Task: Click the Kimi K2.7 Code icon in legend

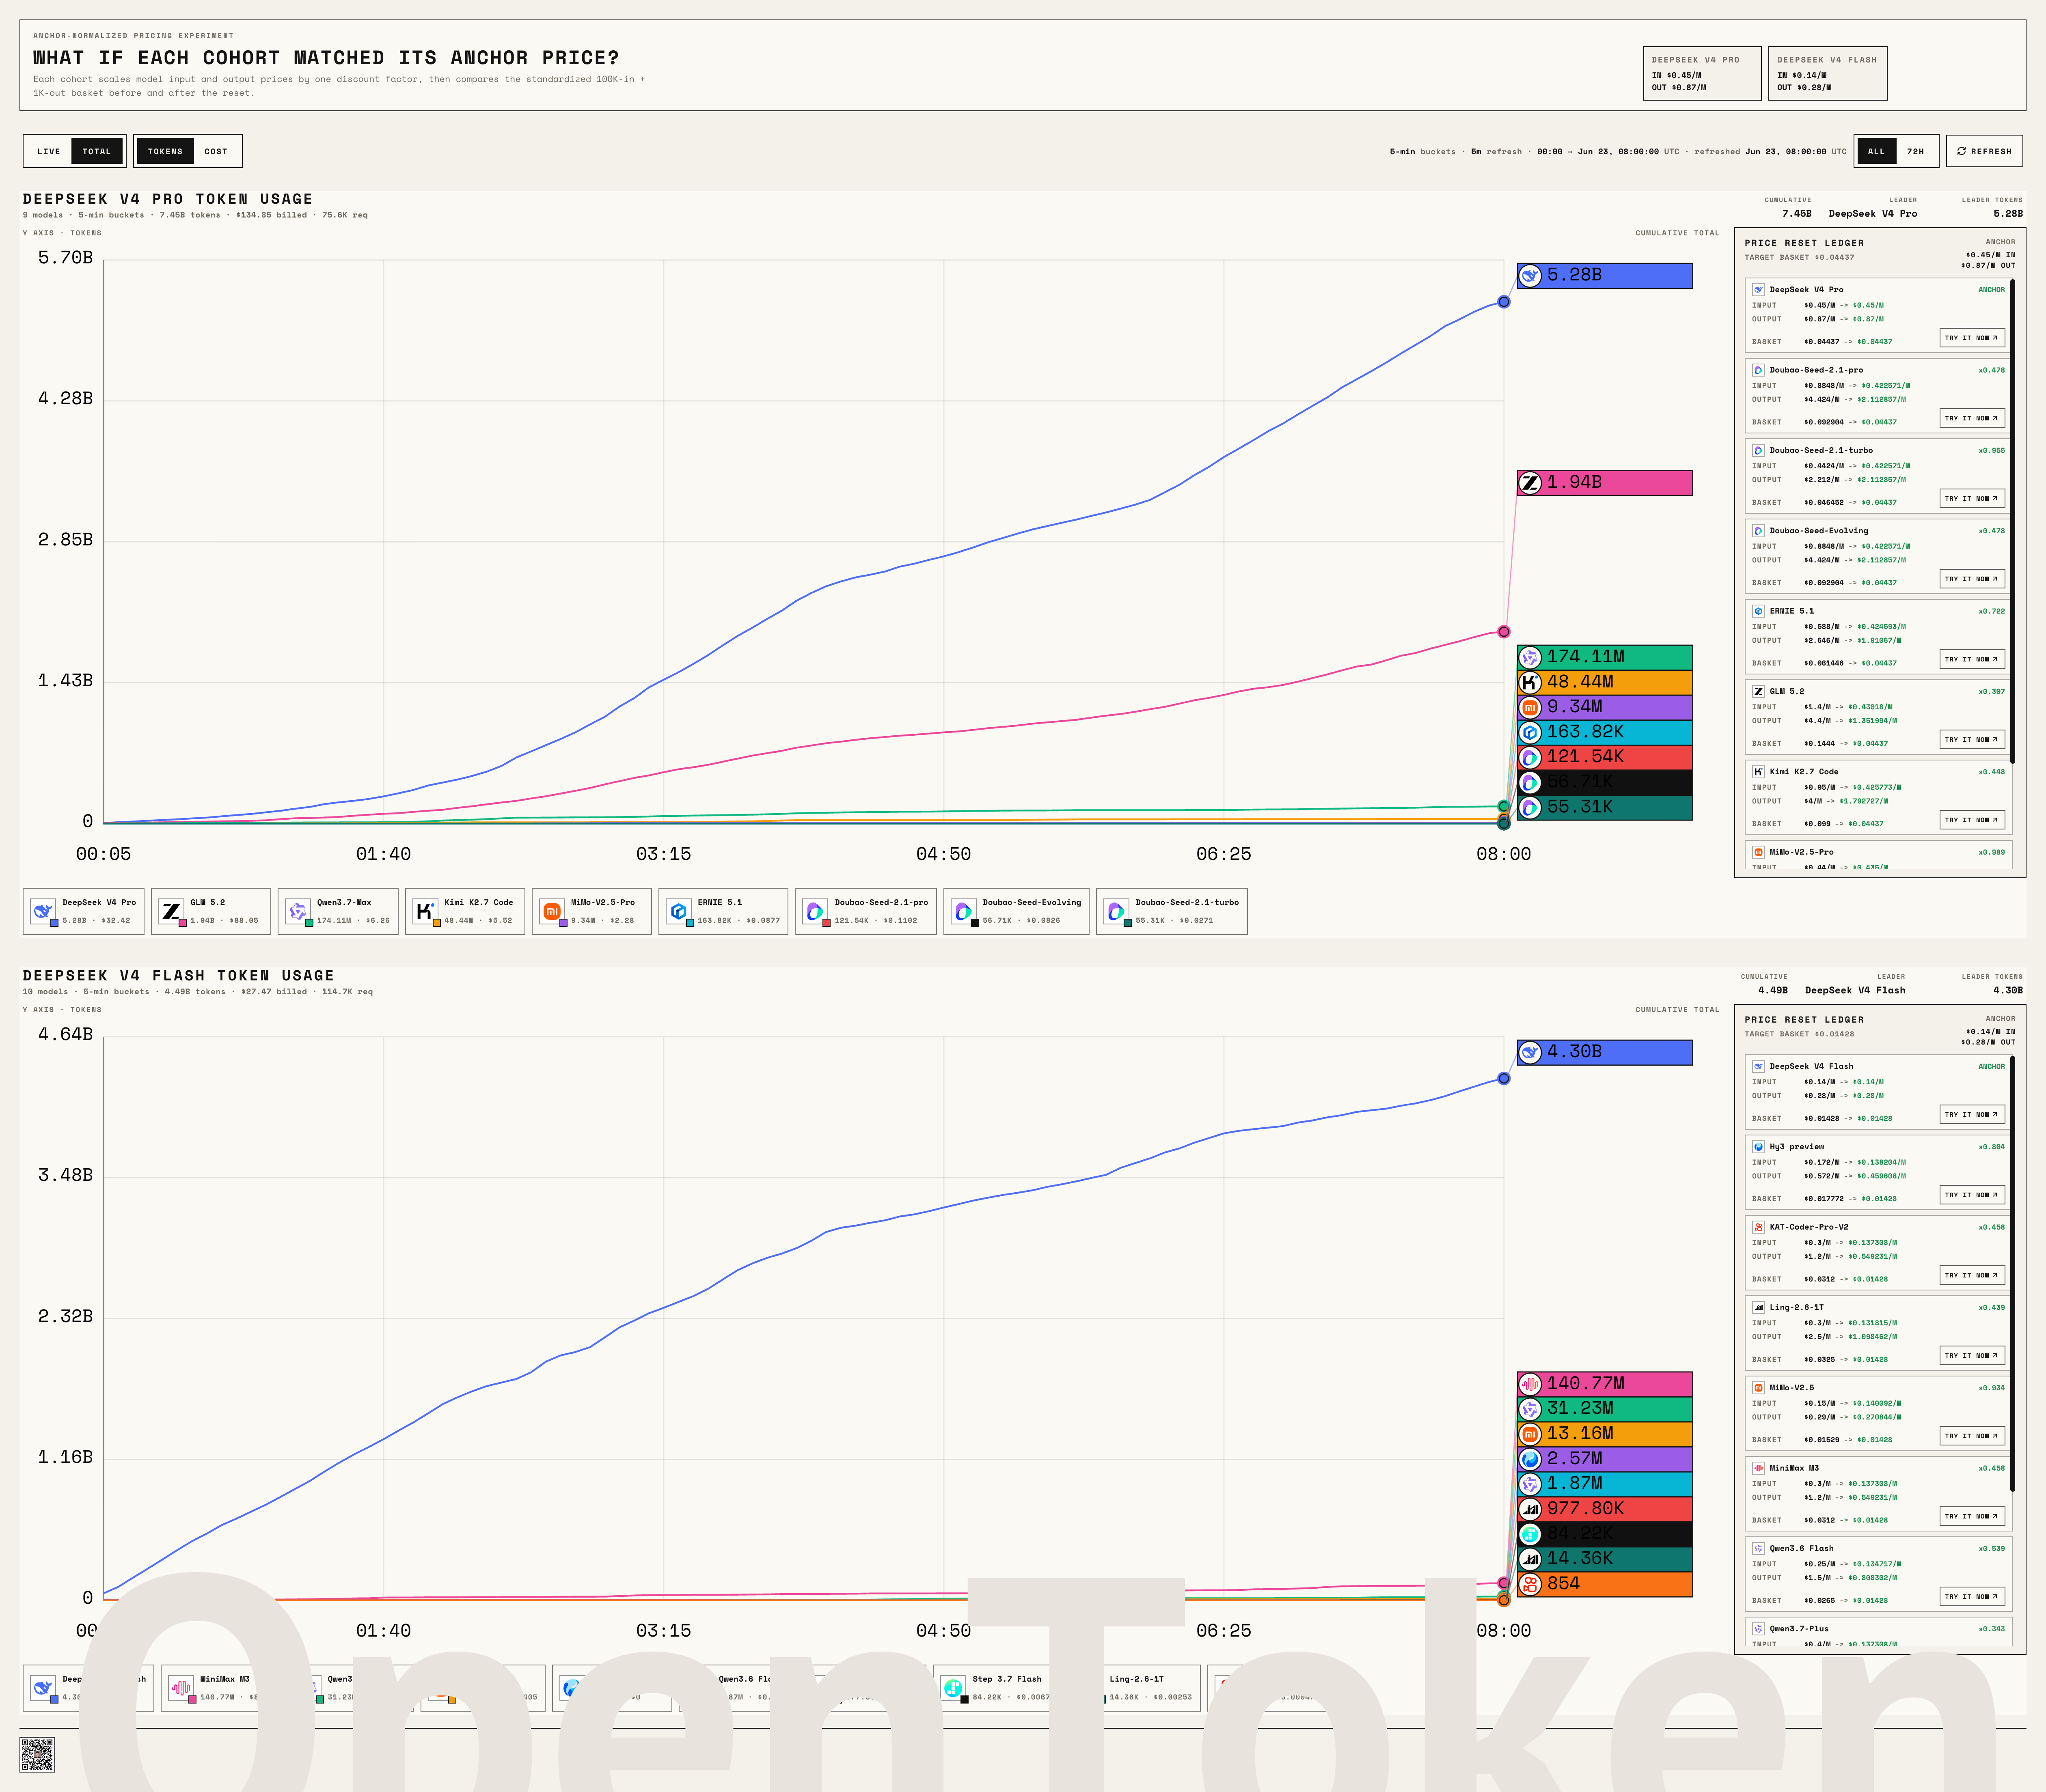Action: point(425,911)
